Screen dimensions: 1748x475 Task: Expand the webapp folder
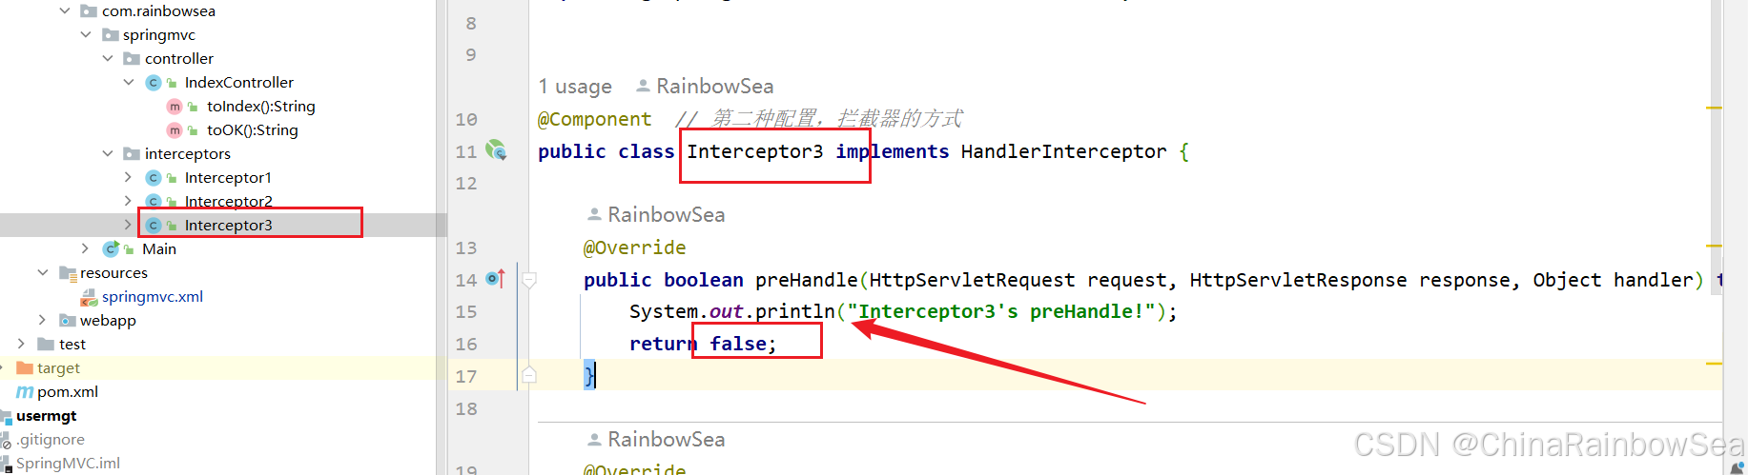click(x=42, y=320)
